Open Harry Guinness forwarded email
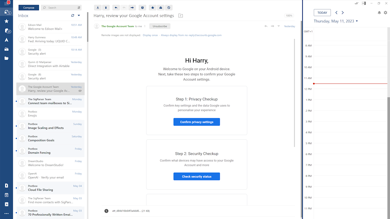This screenshot has width=390, height=219. [x=50, y=39]
